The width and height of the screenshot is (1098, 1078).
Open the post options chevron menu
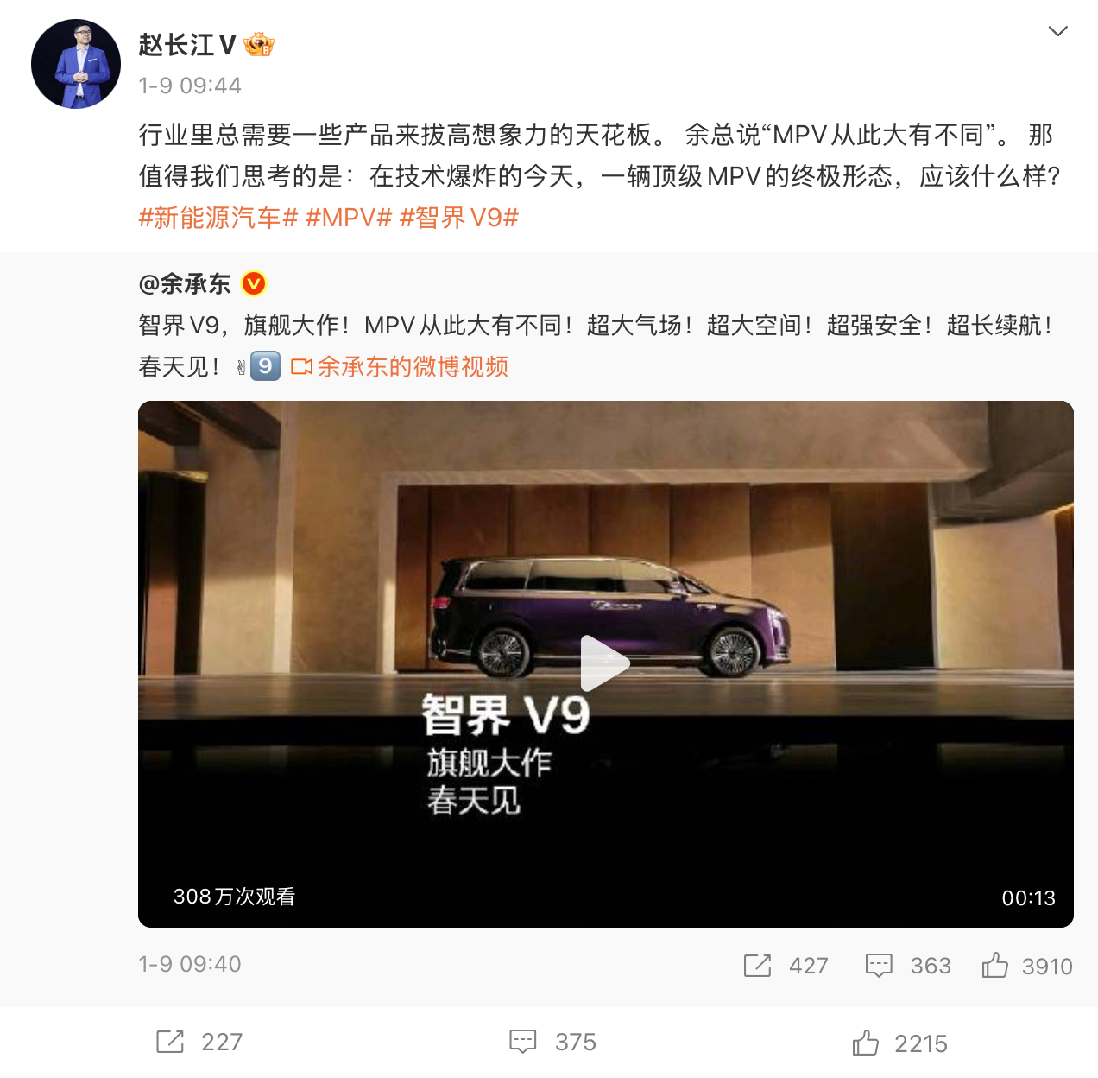[1057, 32]
